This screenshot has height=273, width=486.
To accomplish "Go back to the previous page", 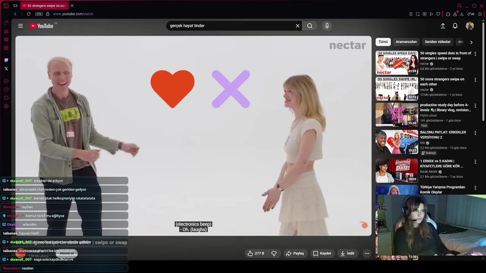I will 15,14.
